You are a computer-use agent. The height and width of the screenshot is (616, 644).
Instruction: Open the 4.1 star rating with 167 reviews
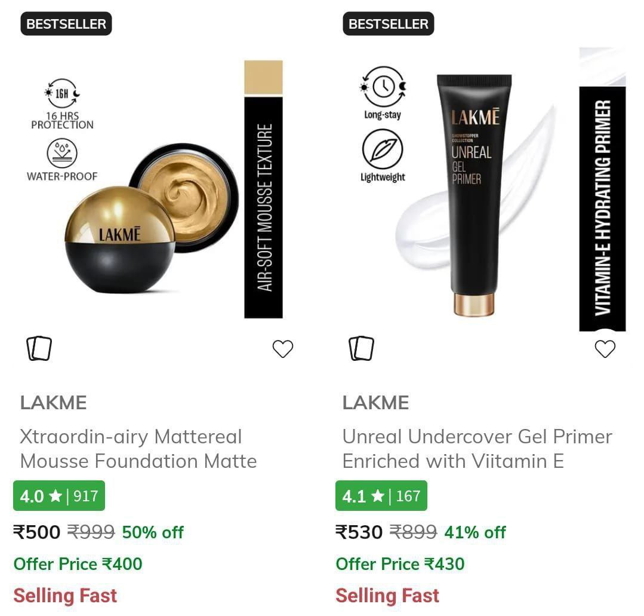click(x=381, y=495)
